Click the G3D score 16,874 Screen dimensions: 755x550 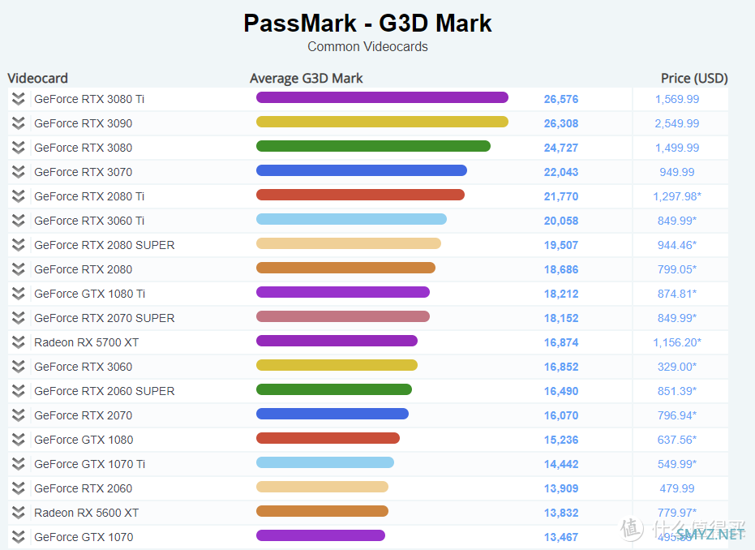point(561,342)
